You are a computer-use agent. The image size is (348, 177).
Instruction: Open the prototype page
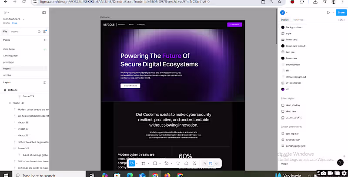(x=8, y=62)
